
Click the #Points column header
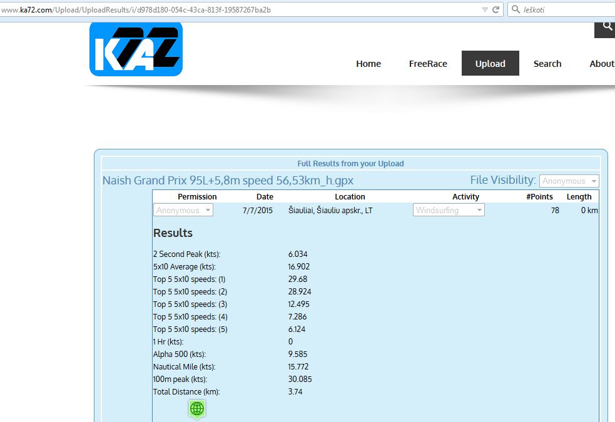[x=539, y=197]
